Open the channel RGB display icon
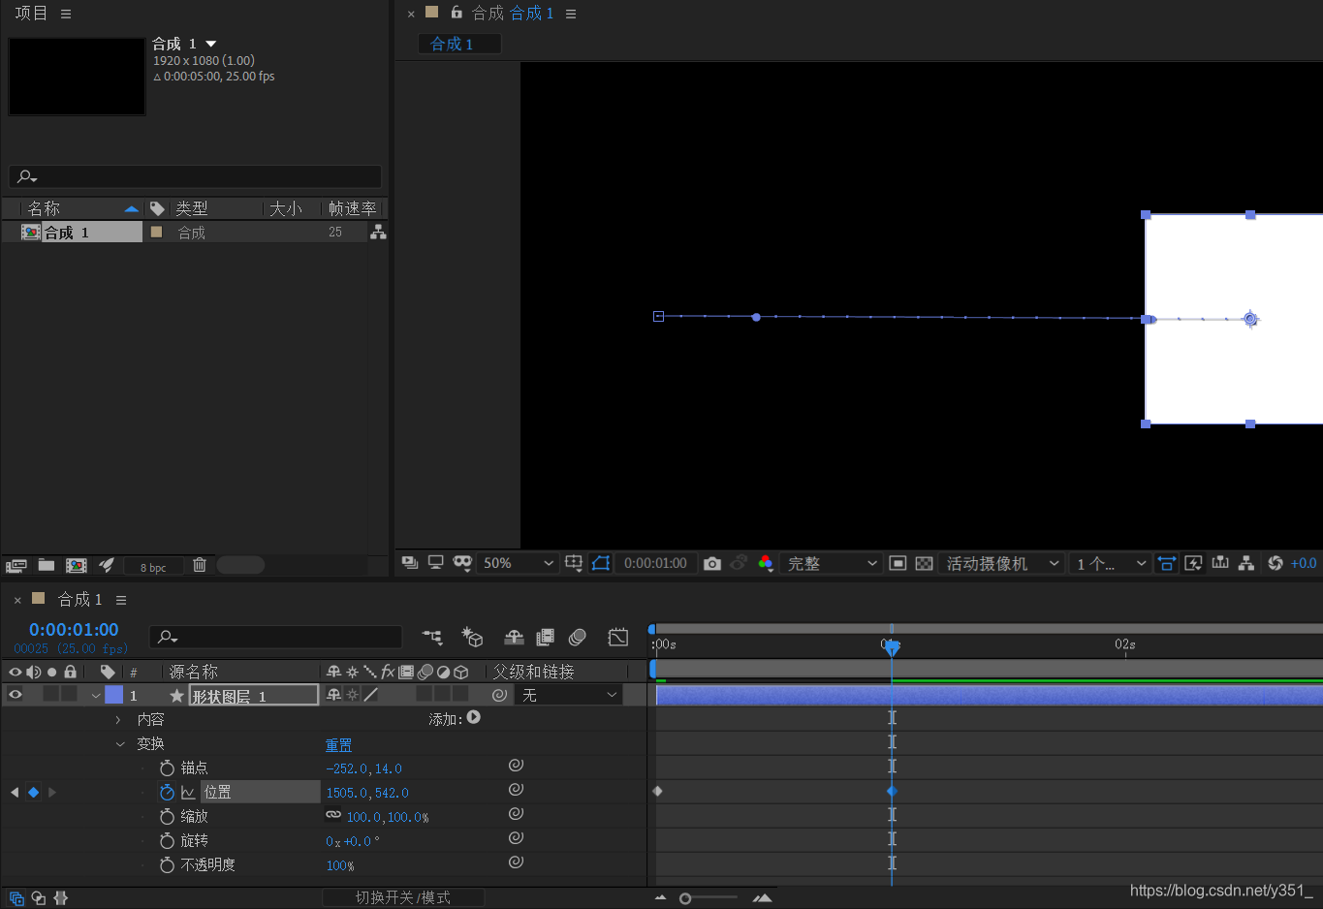The height and width of the screenshot is (909, 1323). pyautogui.click(x=766, y=563)
